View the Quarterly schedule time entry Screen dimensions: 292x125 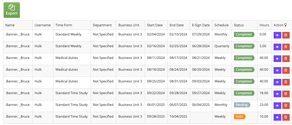coord(277,47)
